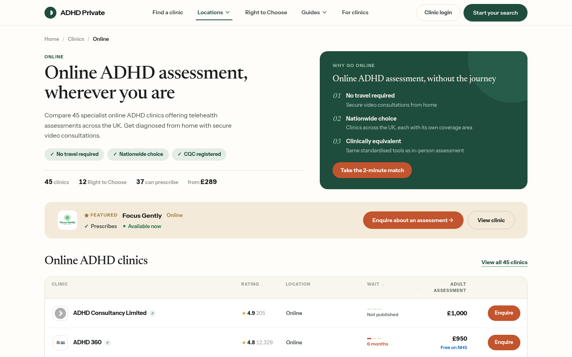Screen dimensions: 572x357
Task: Click the View clinic button
Action: [x=491, y=220]
